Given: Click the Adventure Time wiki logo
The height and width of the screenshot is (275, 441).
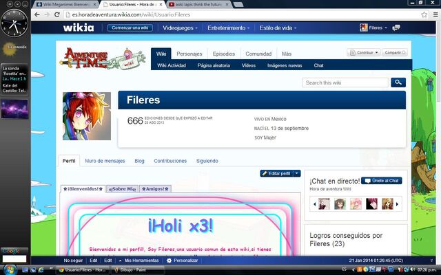Looking at the screenshot, I should click(x=103, y=59).
